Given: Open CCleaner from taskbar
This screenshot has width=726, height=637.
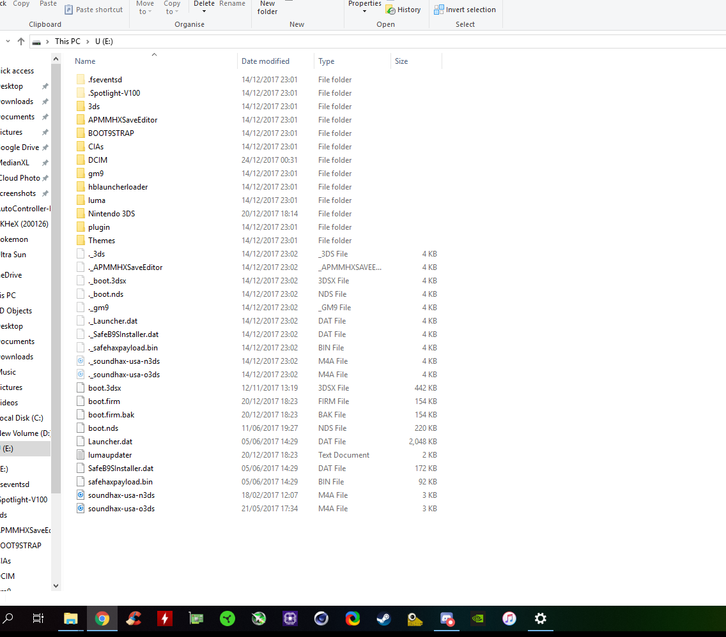Looking at the screenshot, I should tap(134, 618).
